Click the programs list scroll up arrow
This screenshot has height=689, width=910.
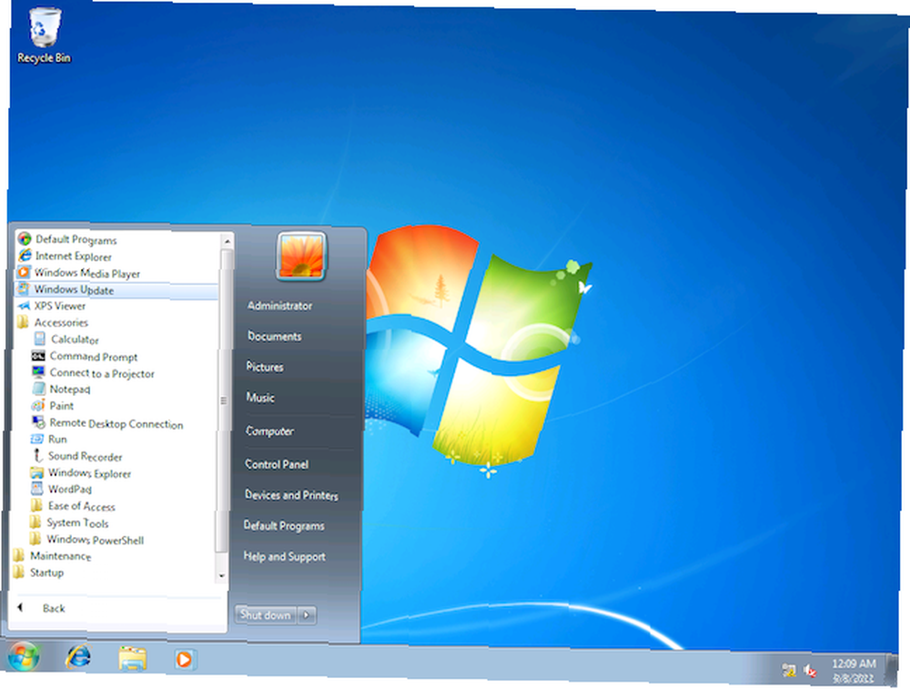coord(227,241)
